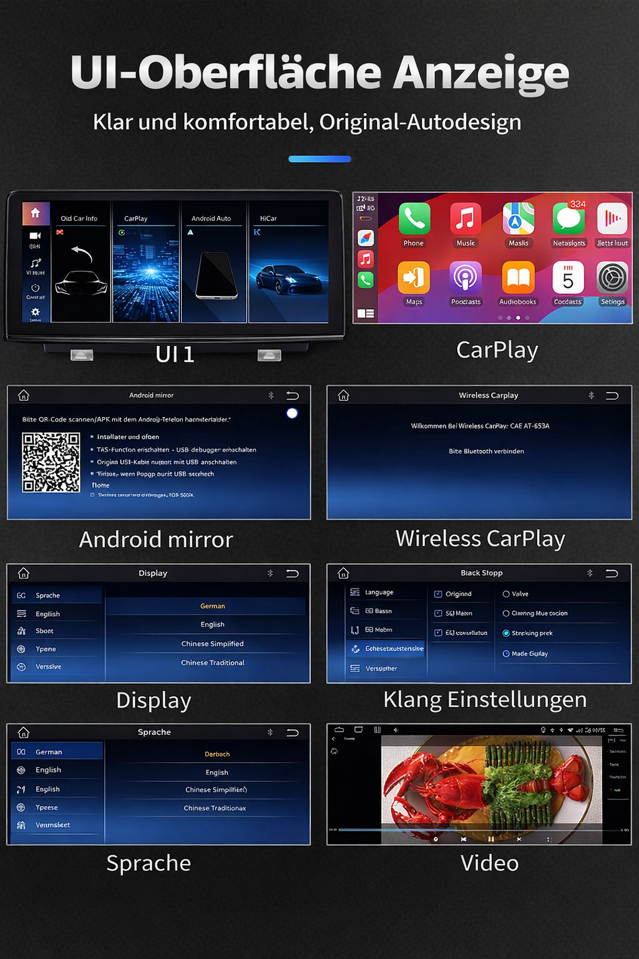
Task: Launch the Podcasts app in CarPlay
Action: pyautogui.click(x=466, y=277)
